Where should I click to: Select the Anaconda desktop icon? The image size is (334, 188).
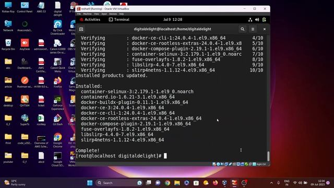25,26
